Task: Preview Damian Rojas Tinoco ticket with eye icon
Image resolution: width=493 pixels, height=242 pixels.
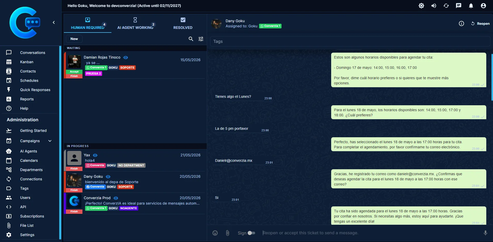Action: (126, 58)
